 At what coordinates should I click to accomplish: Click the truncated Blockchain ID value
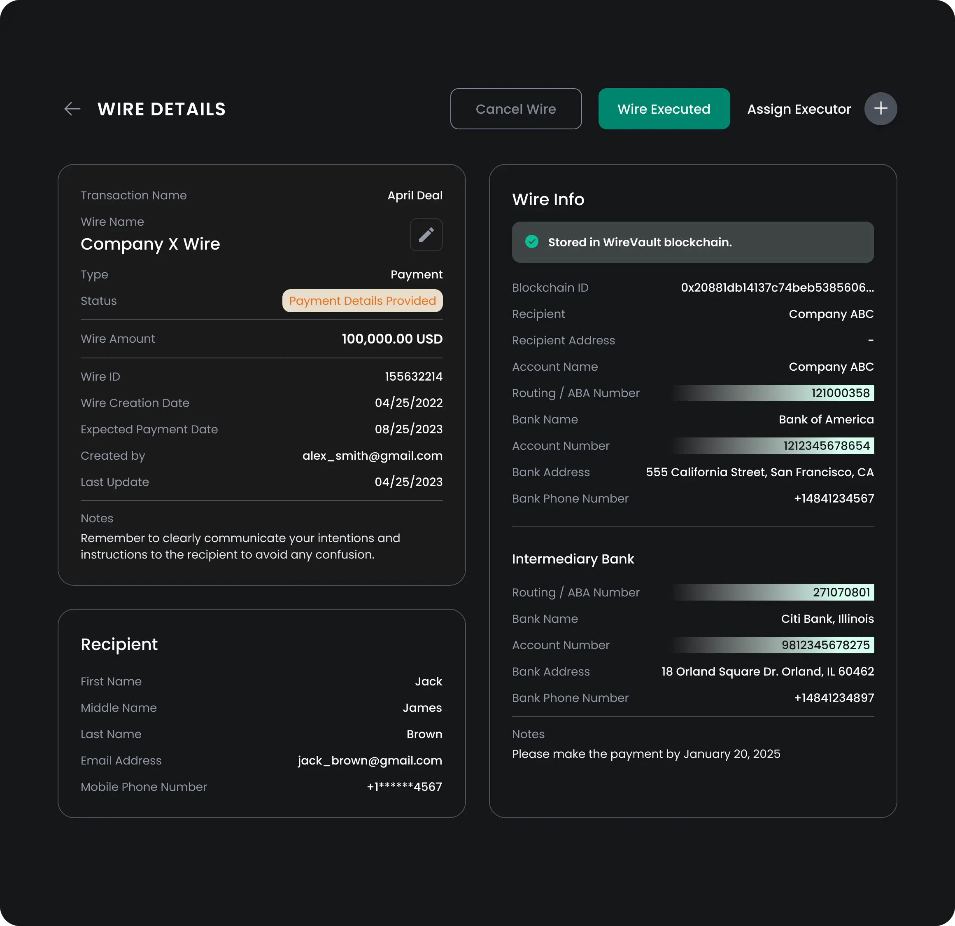(x=777, y=288)
